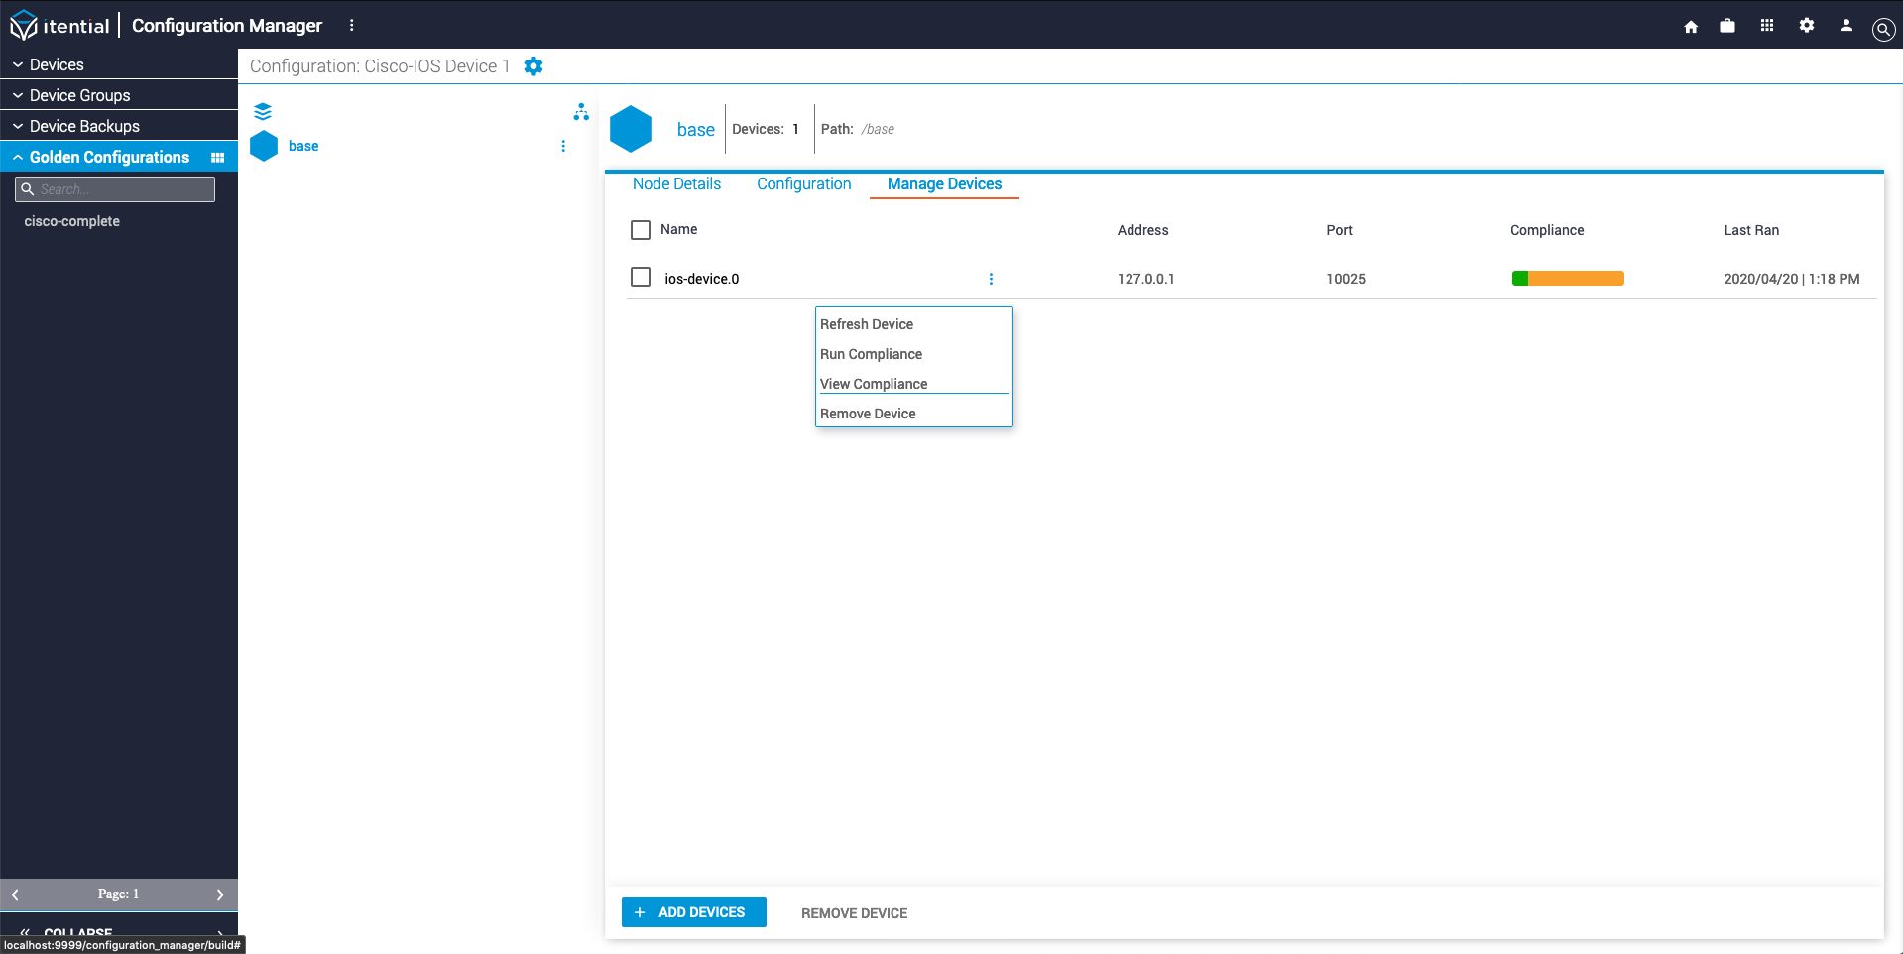The width and height of the screenshot is (1903, 954).
Task: Expand the Device Groups section
Action: [119, 95]
